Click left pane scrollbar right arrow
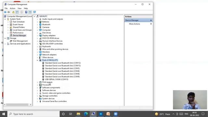 [31, 105]
